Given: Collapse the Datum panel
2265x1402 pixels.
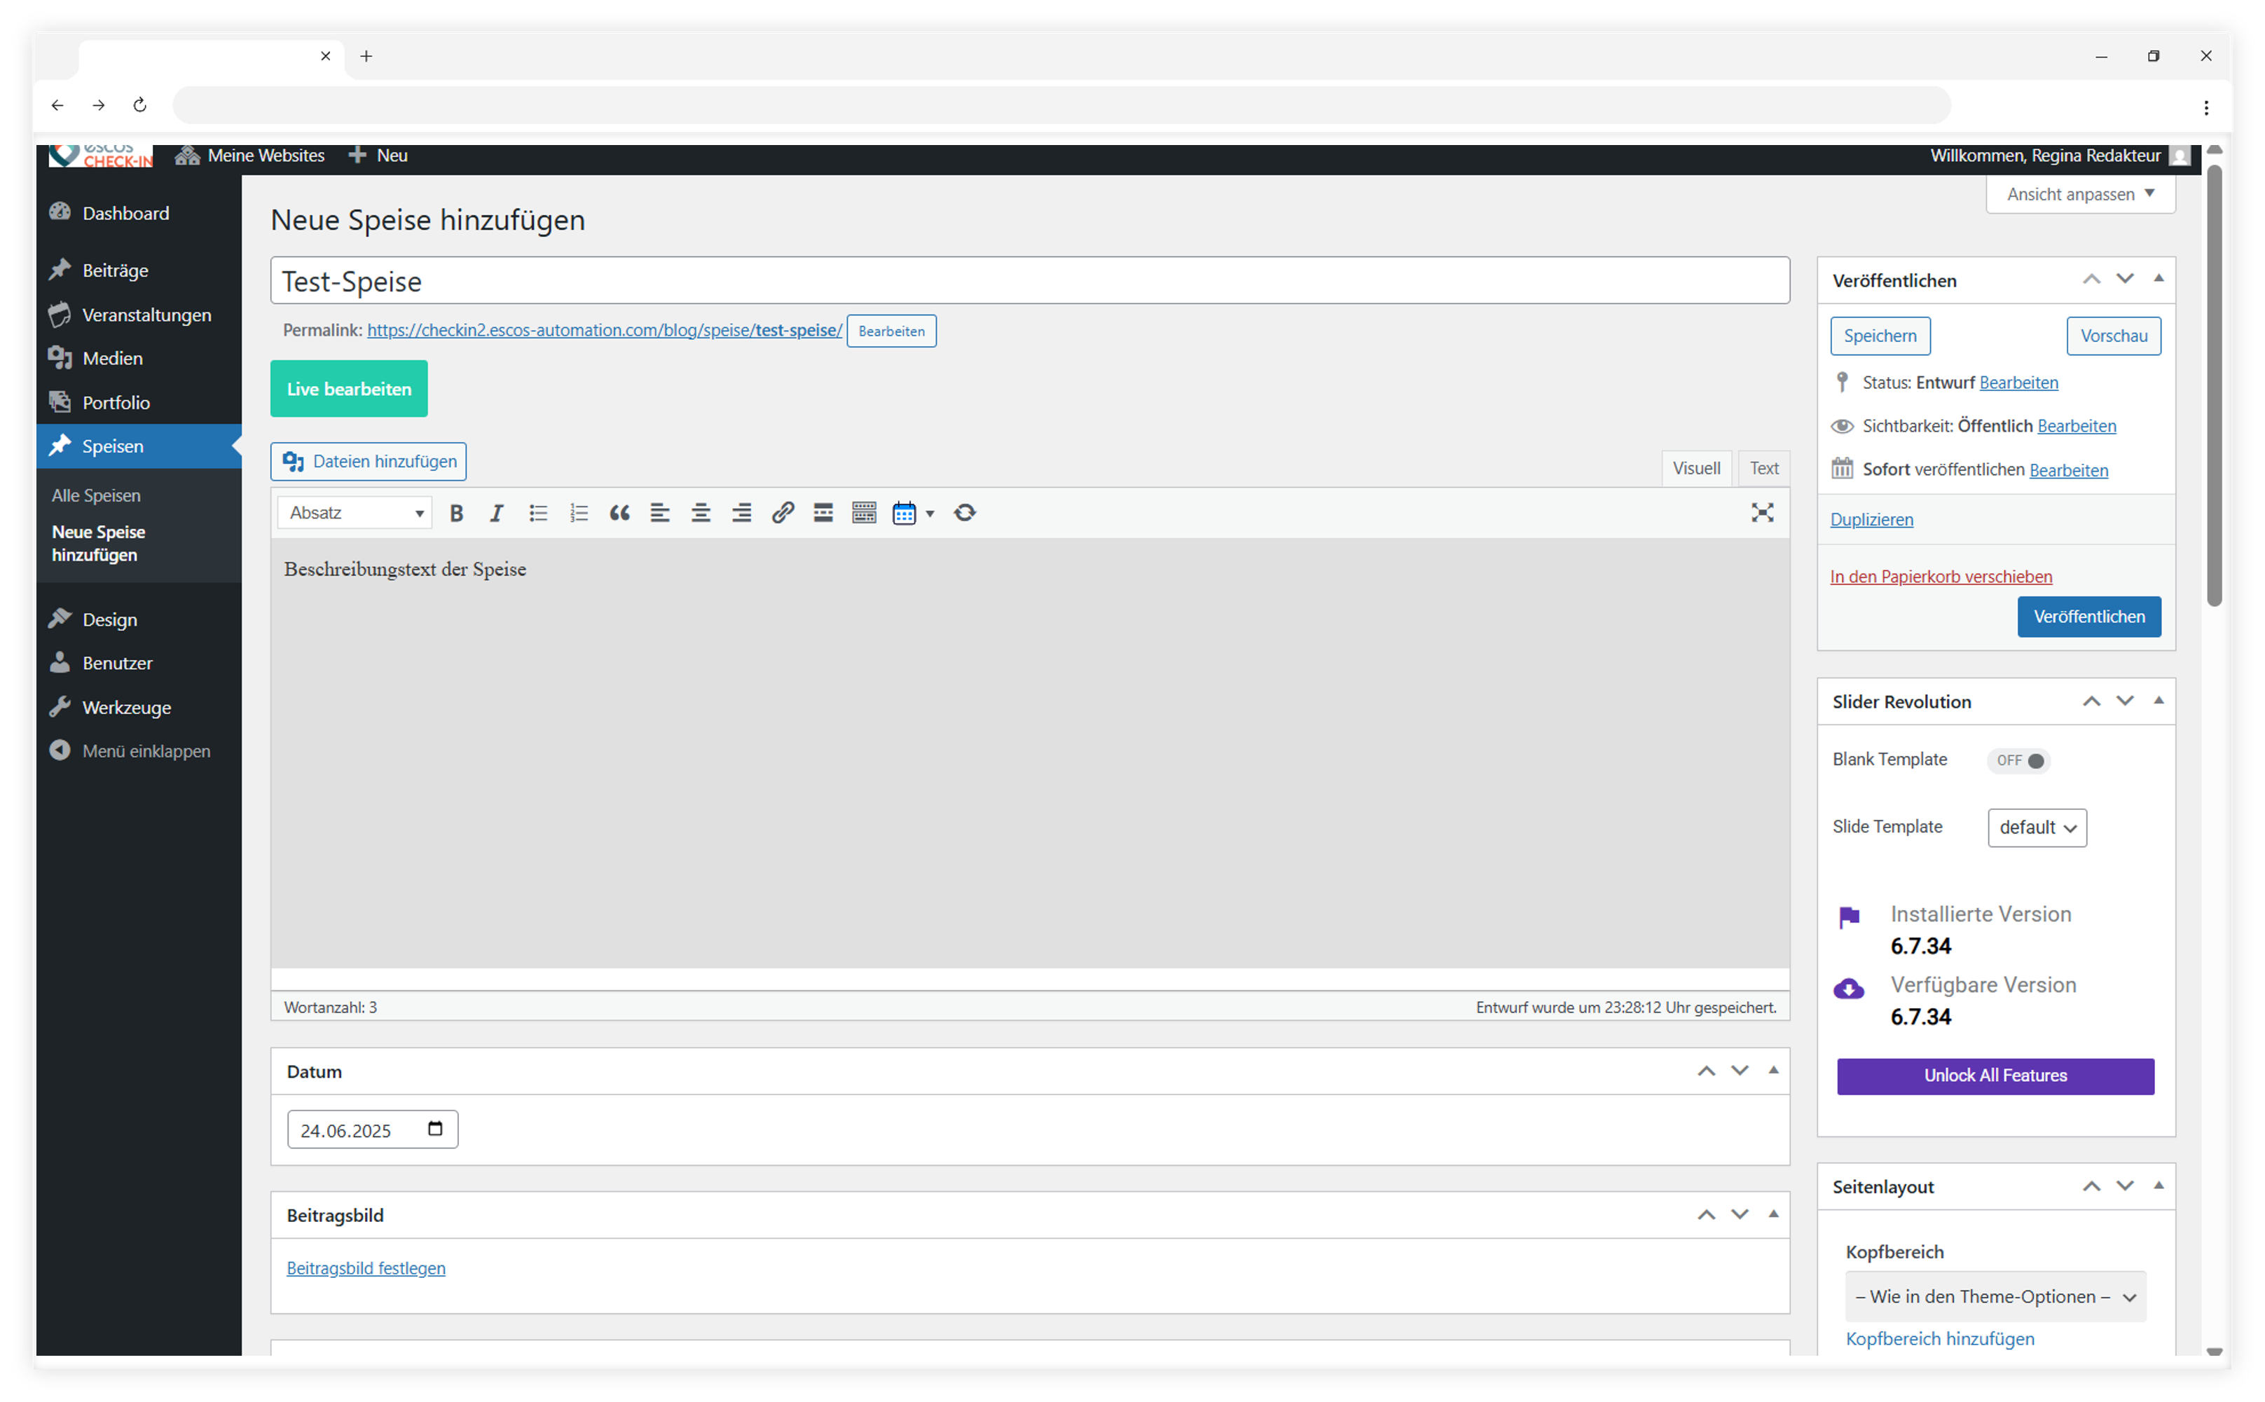Looking at the screenshot, I should click(1772, 1071).
